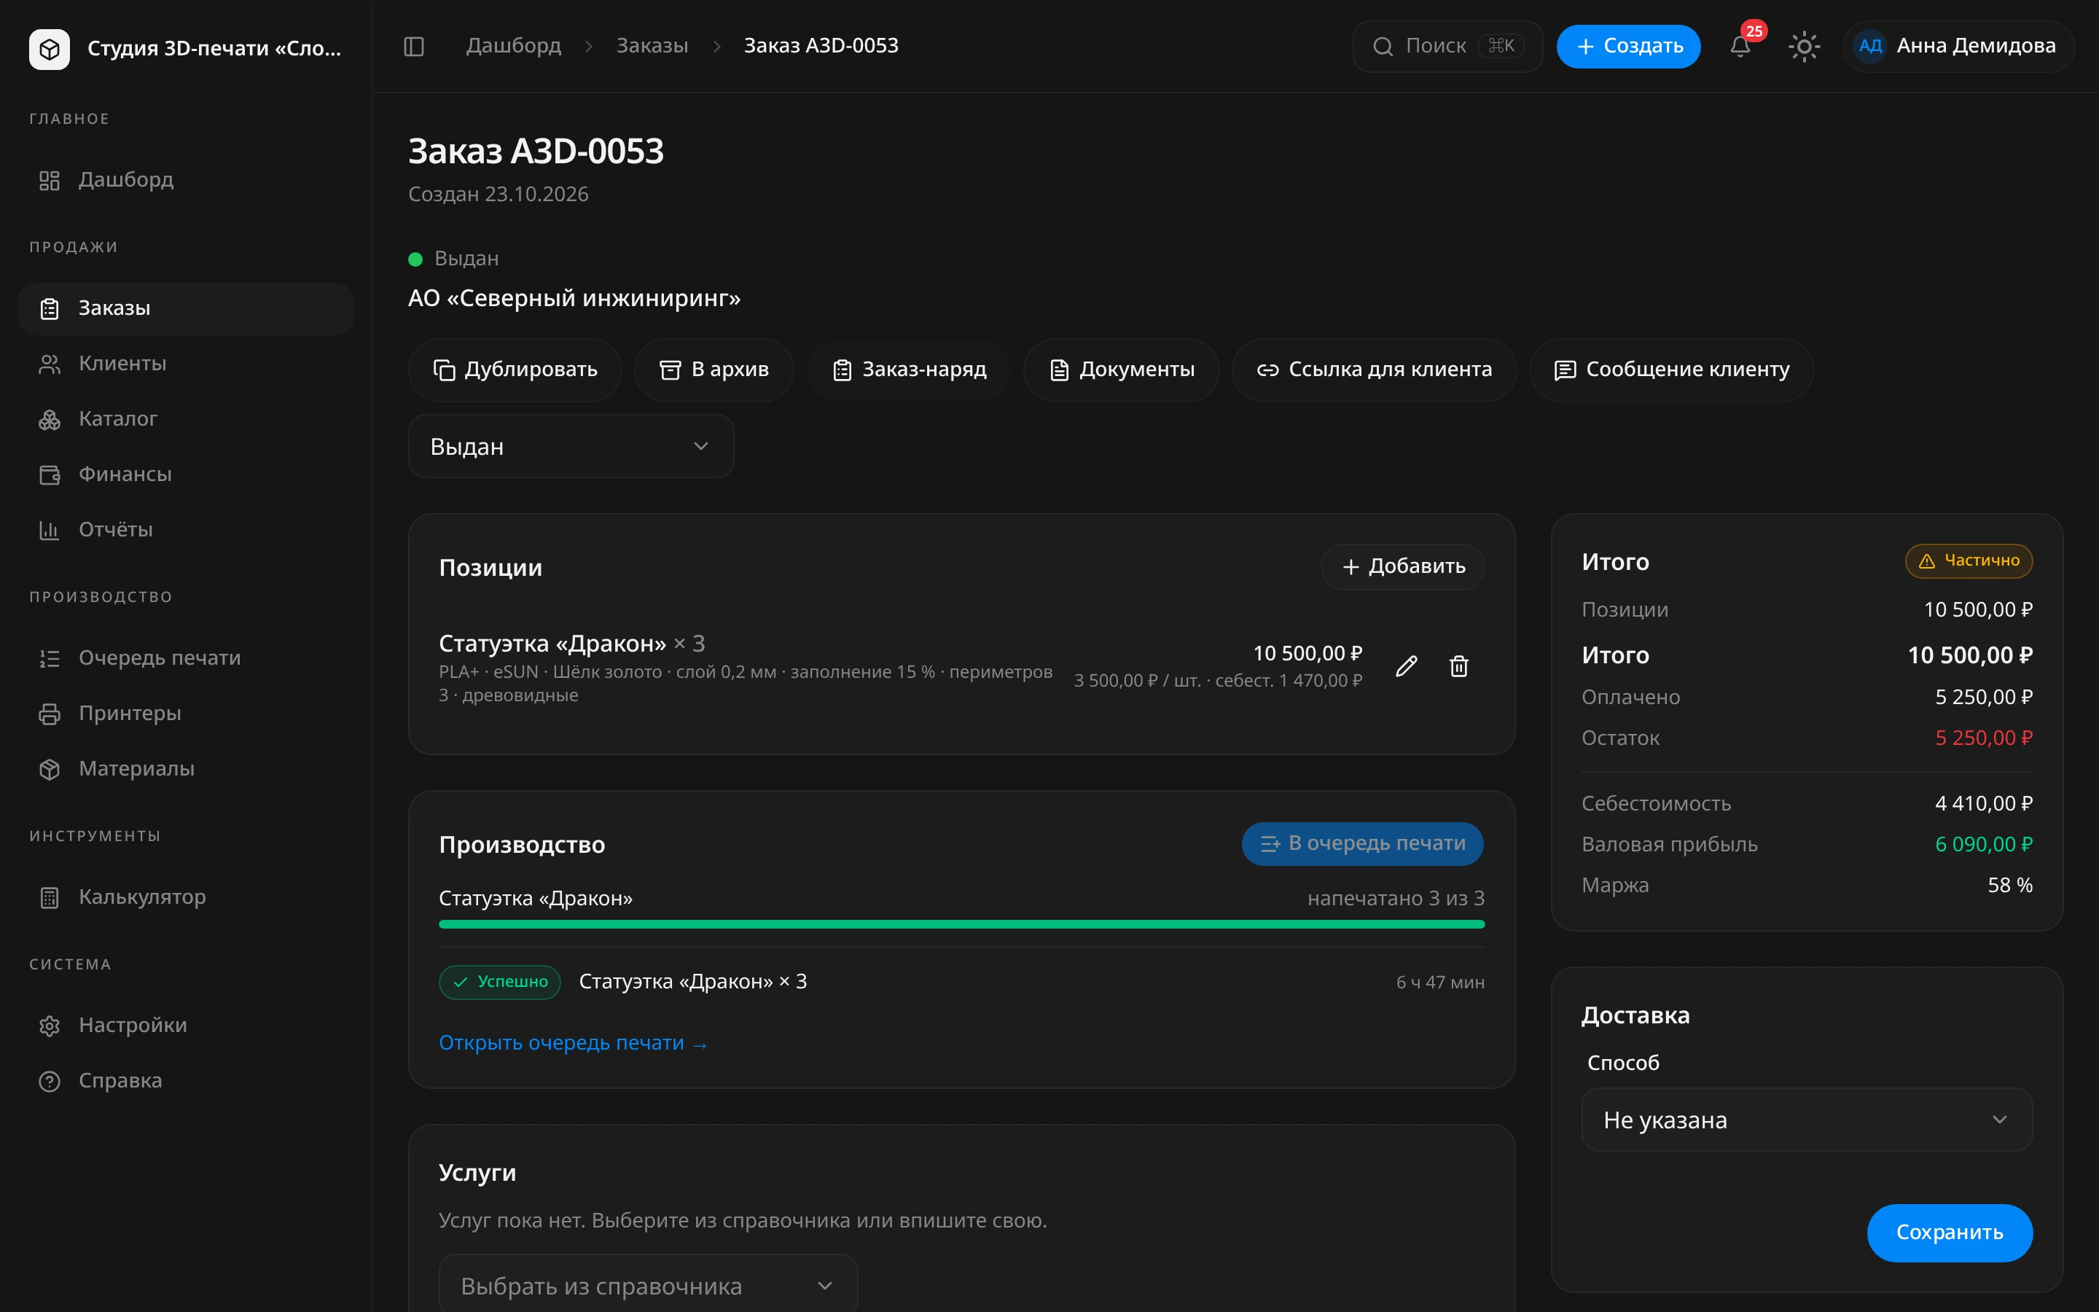Follow Открыть очередь печати link
Image resolution: width=2099 pixels, height=1312 pixels.
click(x=574, y=1043)
